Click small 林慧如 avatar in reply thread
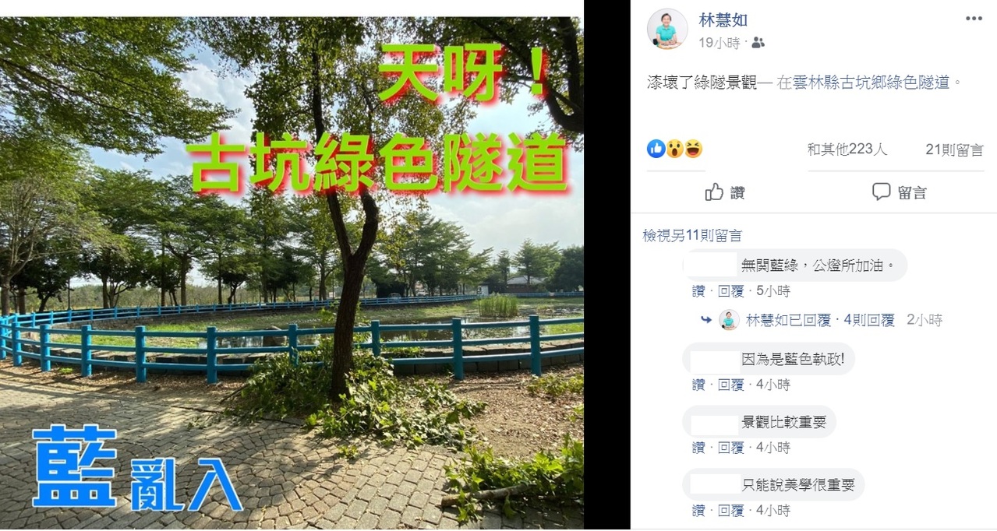The height and width of the screenshot is (531, 997). tap(730, 320)
